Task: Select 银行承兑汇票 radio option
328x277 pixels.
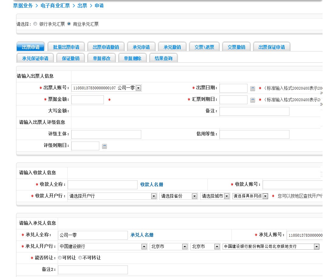Action: (35, 24)
